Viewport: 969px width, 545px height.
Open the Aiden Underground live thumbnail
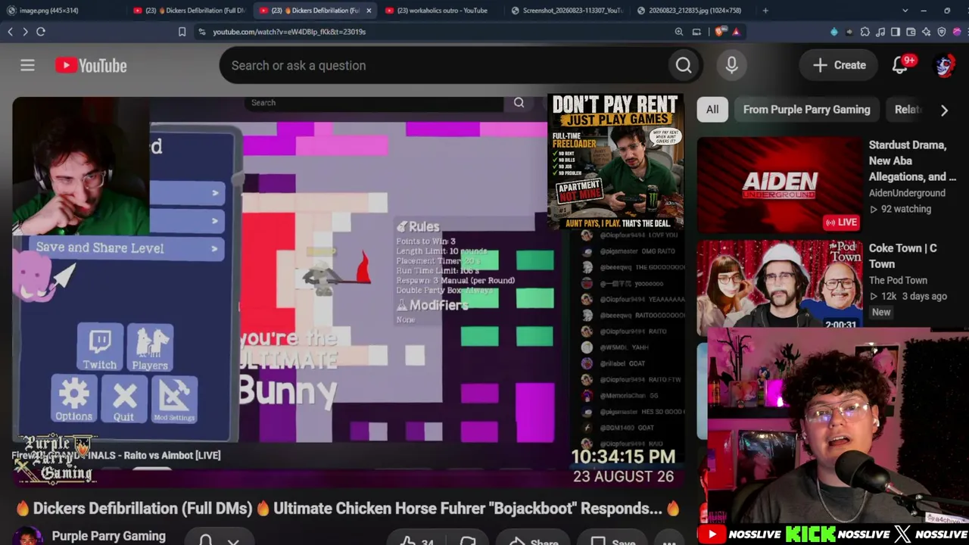click(x=779, y=185)
